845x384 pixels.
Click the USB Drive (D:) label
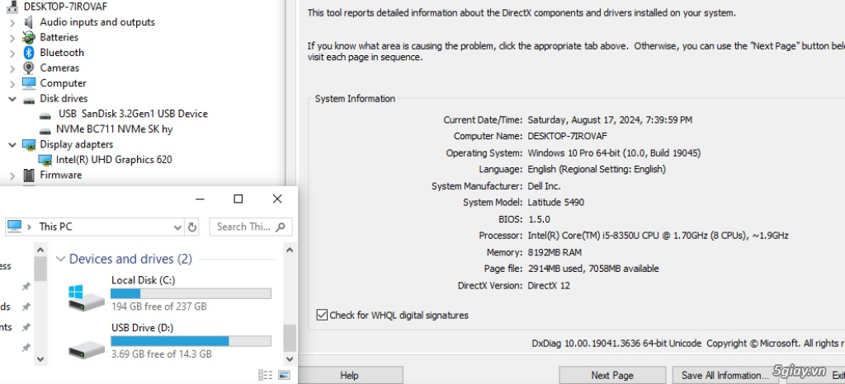(x=142, y=327)
